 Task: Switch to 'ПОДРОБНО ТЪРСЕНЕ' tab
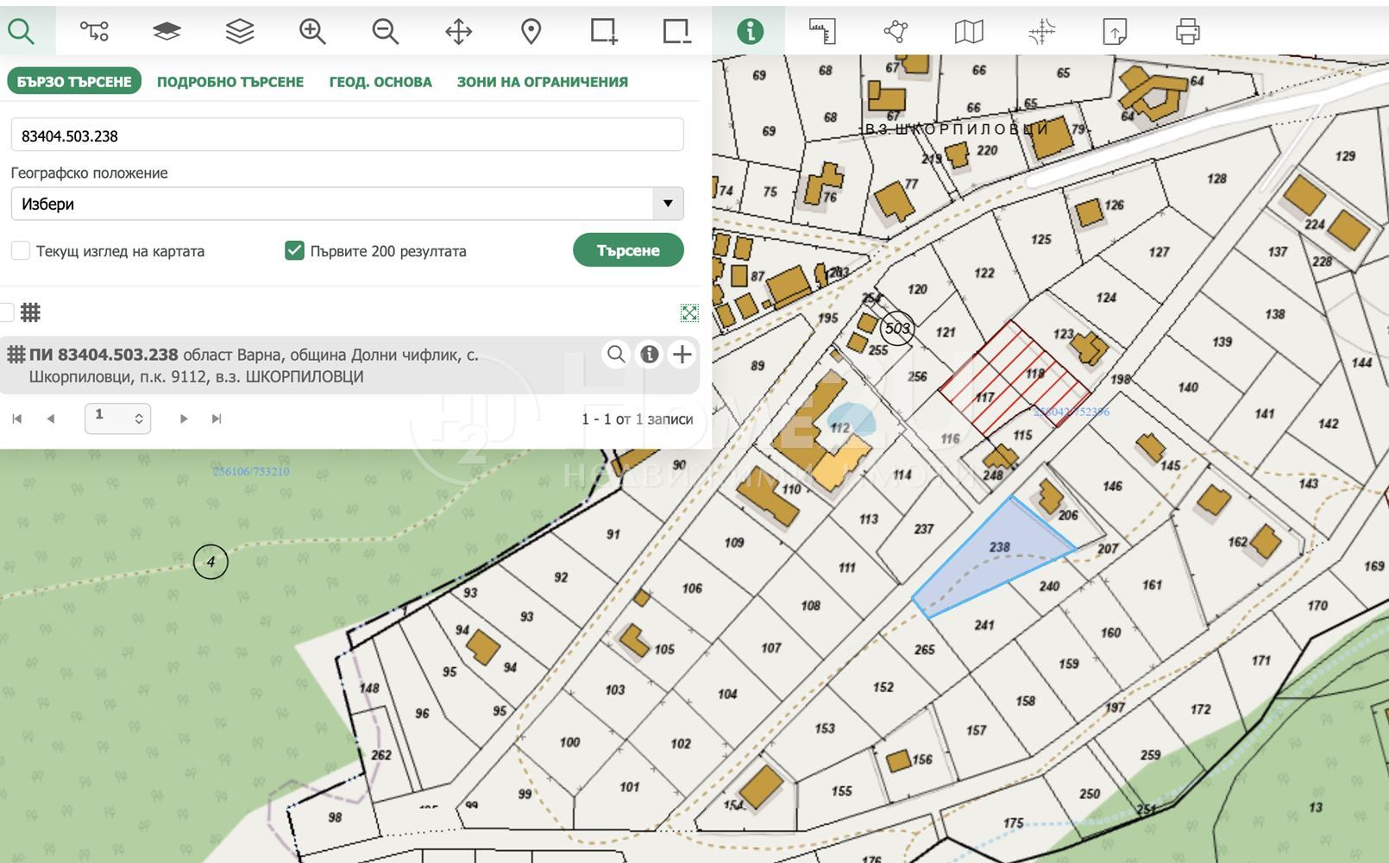tap(230, 82)
